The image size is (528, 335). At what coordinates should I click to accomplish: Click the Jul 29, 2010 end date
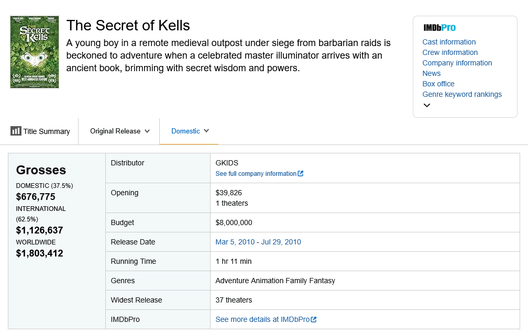tap(280, 242)
